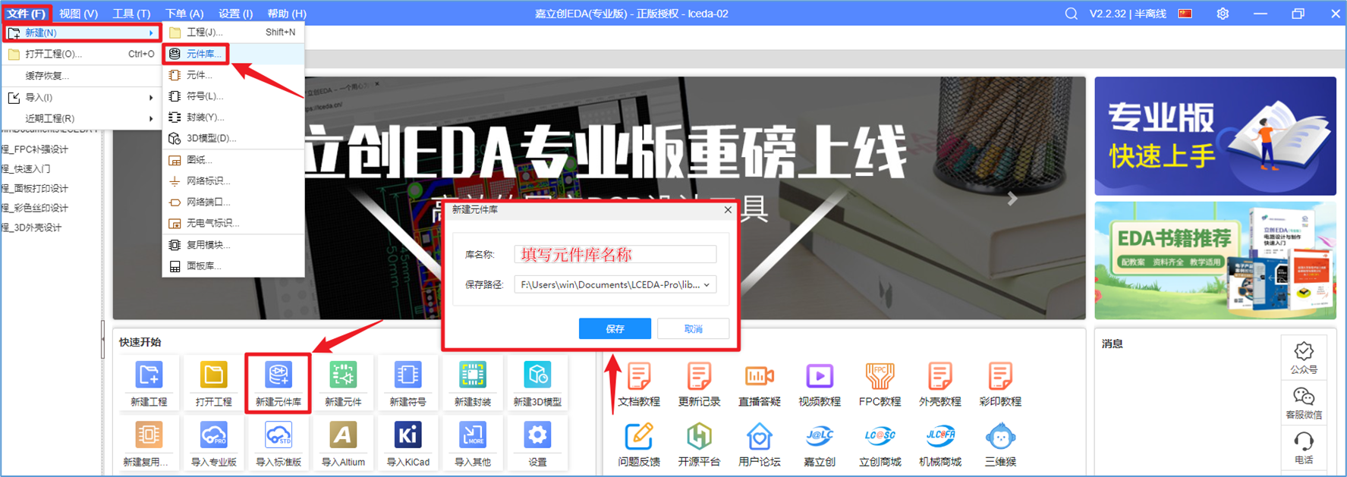Click the 专业版 快速上手 banner thumbnail
Screen dimensions: 1347x477
(x=1215, y=136)
